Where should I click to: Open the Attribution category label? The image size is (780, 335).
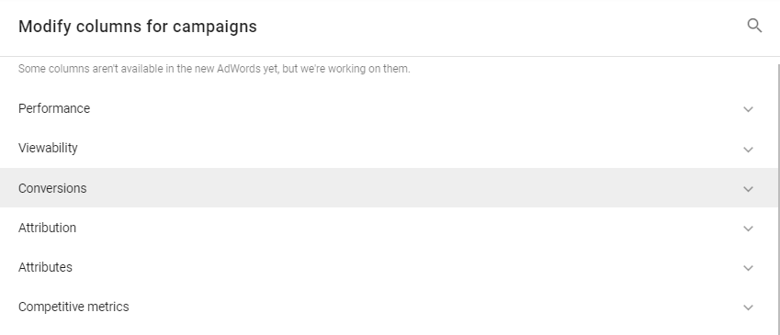point(47,228)
